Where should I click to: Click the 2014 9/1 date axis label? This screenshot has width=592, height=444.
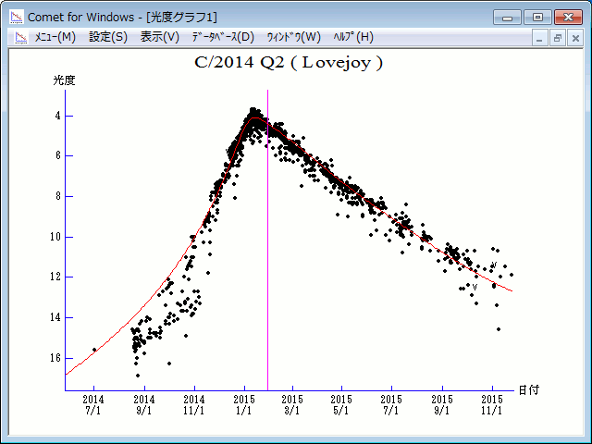tap(144, 405)
